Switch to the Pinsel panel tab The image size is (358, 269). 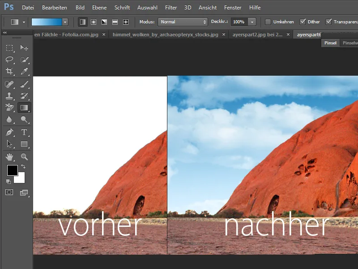tap(330, 43)
